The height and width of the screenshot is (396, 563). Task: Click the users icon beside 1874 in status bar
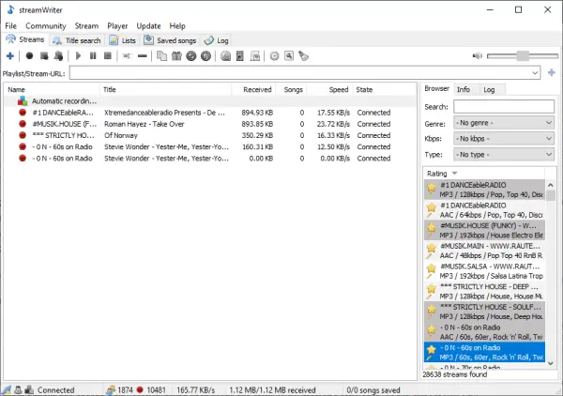click(x=111, y=389)
